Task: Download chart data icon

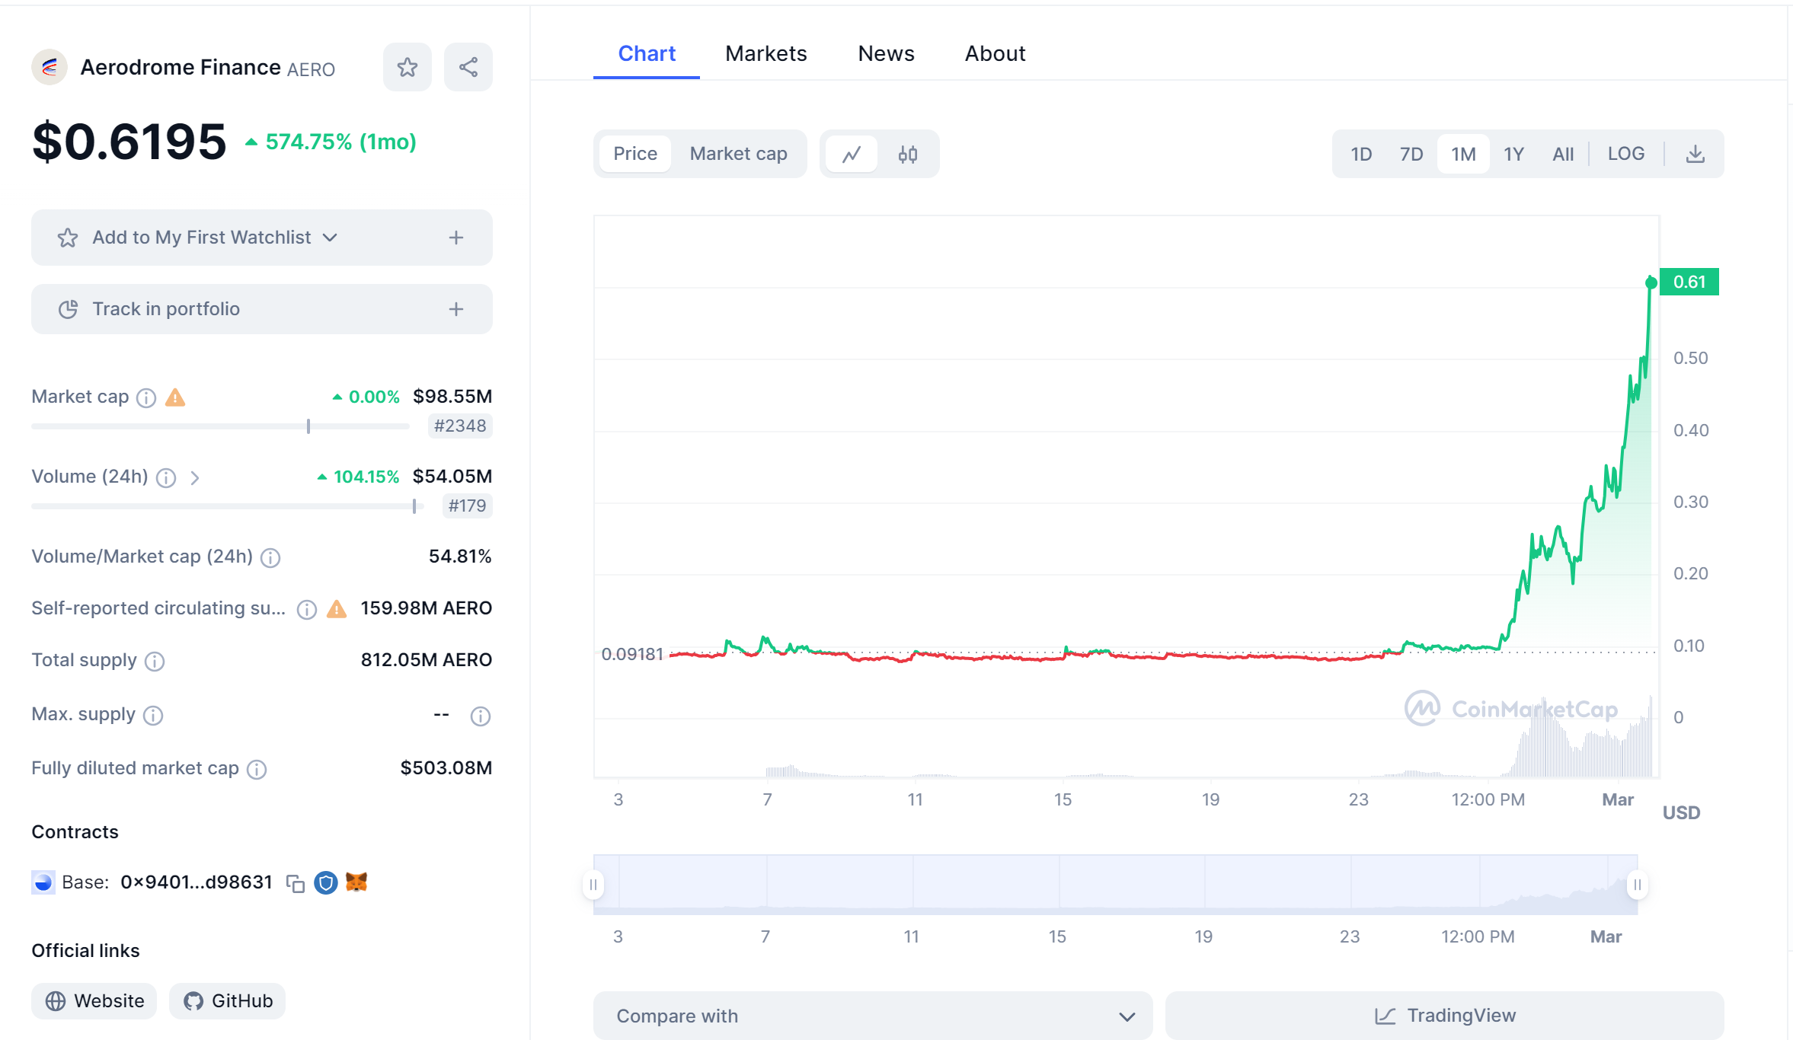Action: click(1695, 154)
